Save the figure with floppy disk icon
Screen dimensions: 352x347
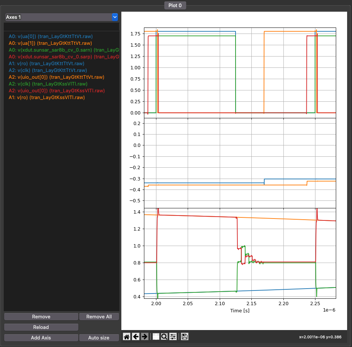(x=184, y=336)
